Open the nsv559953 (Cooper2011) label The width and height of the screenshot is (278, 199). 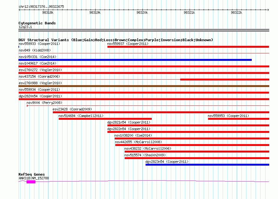click(x=228, y=116)
